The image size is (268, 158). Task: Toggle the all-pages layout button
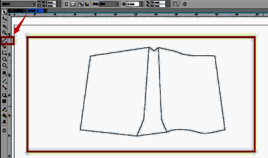(x=81, y=4)
